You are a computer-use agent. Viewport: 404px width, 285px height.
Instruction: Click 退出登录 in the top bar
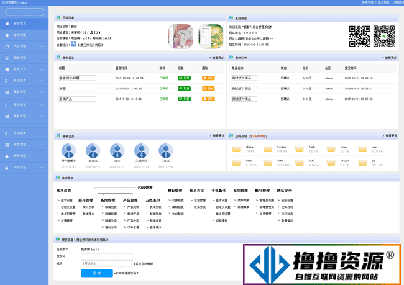383,2
